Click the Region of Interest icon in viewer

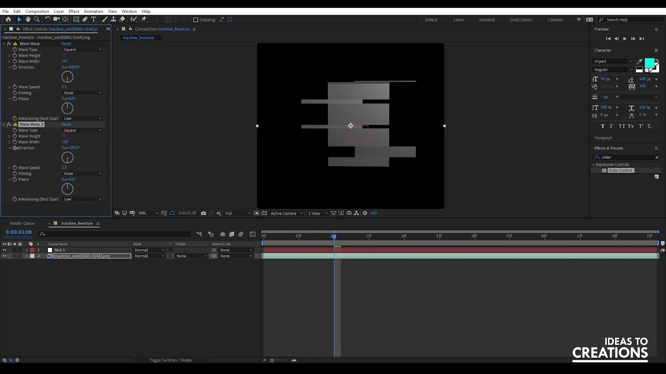257,213
